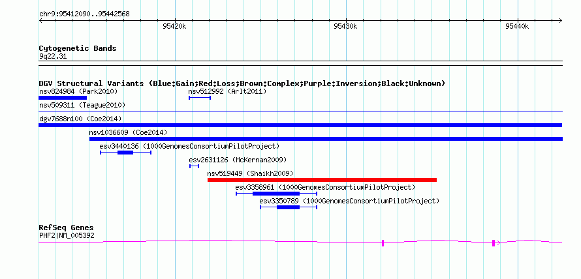Click the DGV Structural Variants track title
Image resolution: width=581 pixels, height=279 pixels.
pyautogui.click(x=242, y=83)
